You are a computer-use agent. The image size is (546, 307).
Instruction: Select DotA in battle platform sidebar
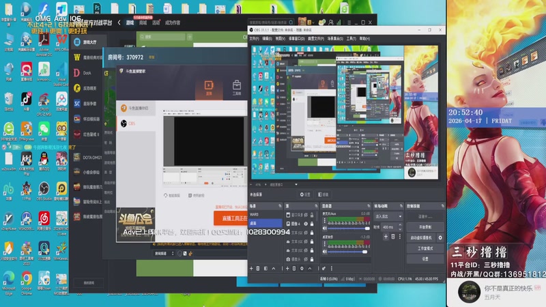[x=87, y=73]
